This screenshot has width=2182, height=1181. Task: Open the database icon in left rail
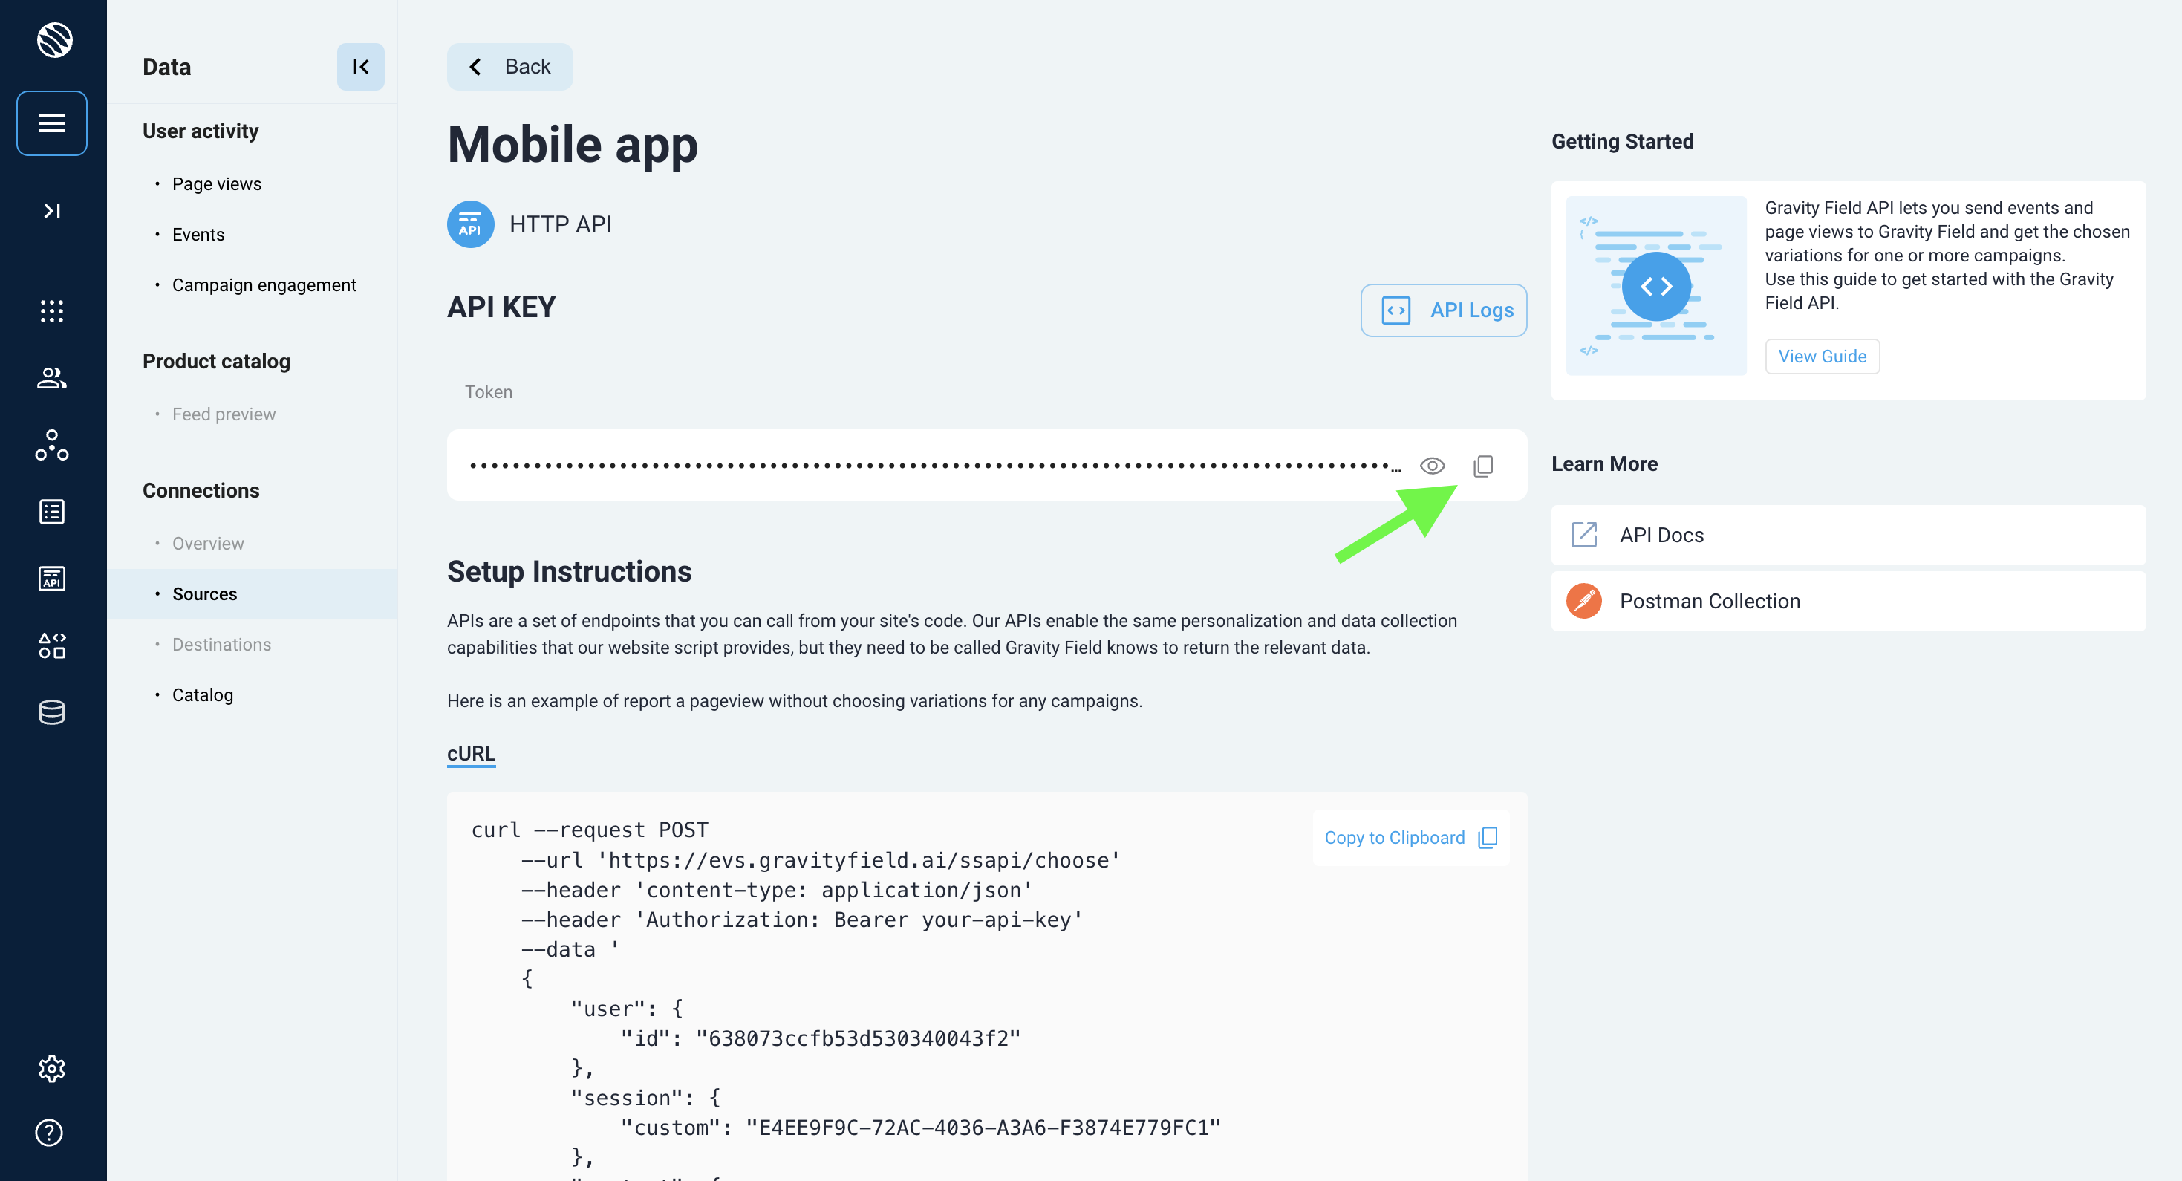52,712
